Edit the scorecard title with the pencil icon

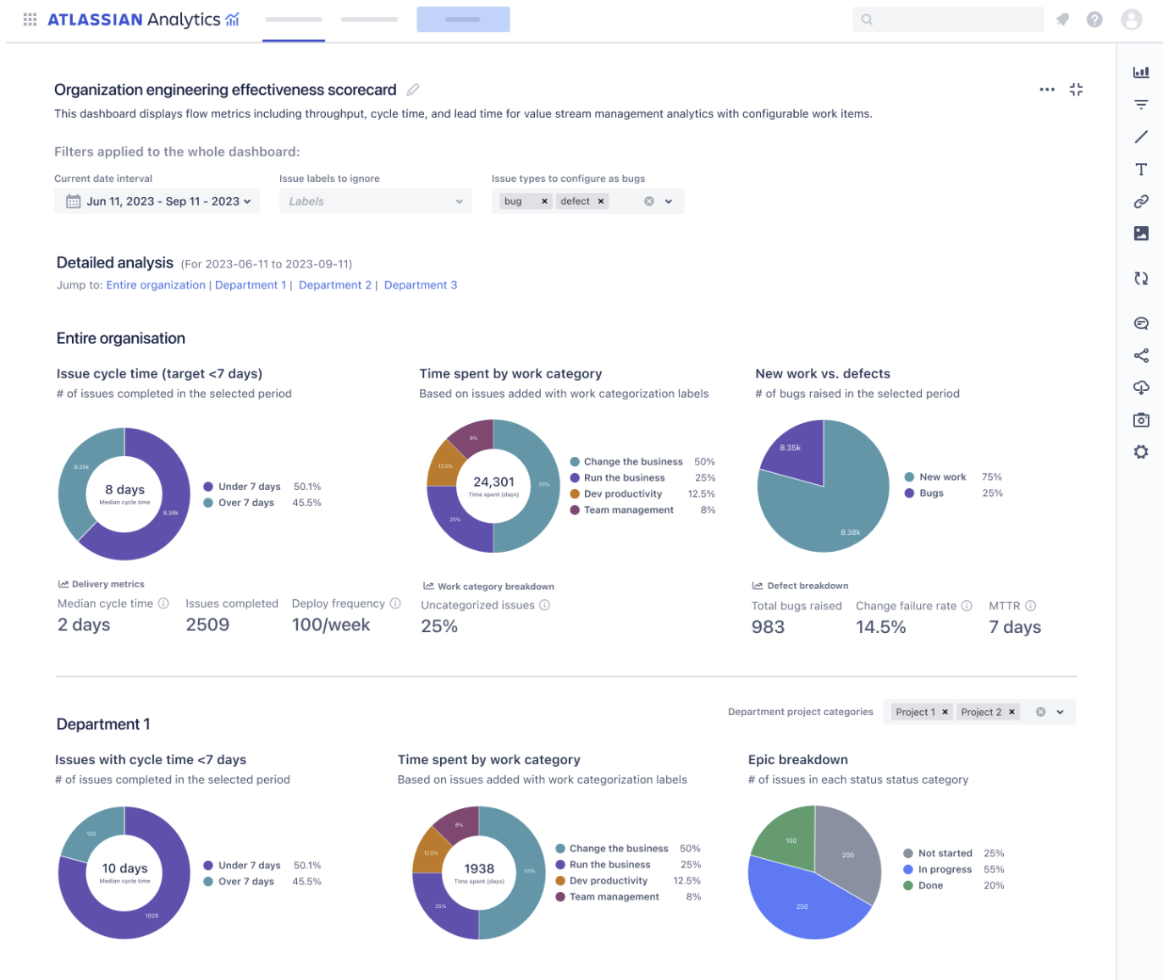[413, 89]
